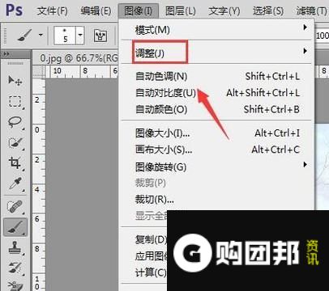Open the 图层(L) menu
Screen dimensions: 329x291
[x=180, y=11]
